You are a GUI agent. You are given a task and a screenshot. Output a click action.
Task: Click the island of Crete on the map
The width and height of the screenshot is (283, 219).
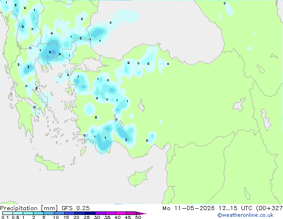pyautogui.click(x=50, y=164)
